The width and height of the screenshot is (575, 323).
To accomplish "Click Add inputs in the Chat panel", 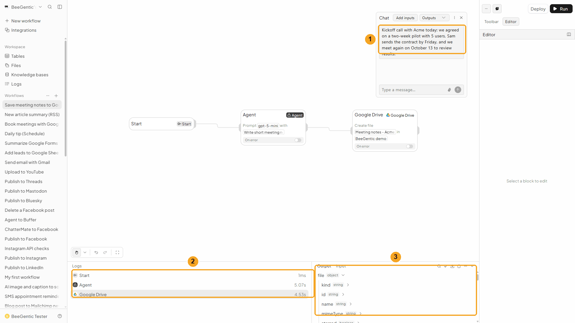I will coord(405,18).
